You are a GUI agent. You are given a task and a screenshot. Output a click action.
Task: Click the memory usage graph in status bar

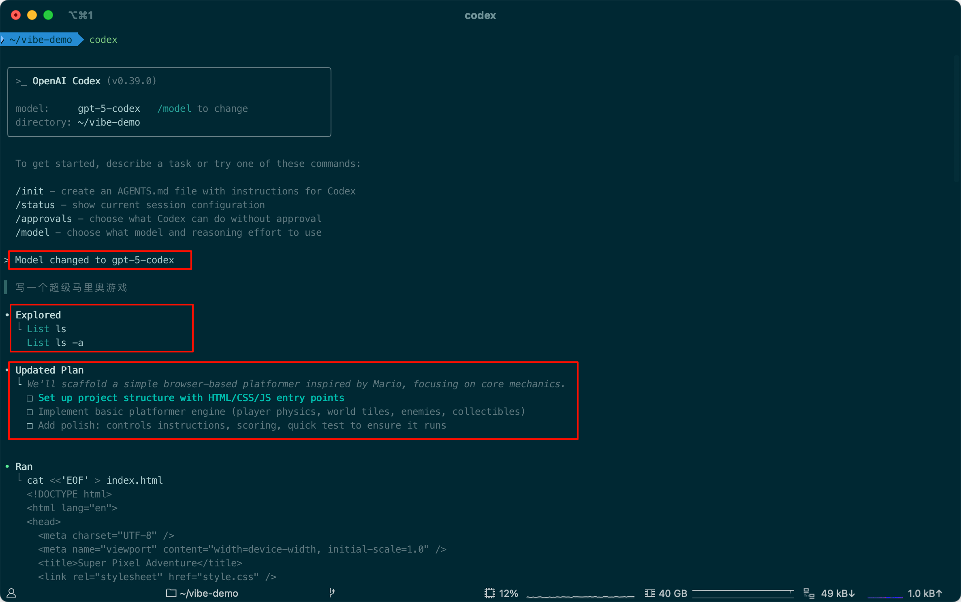click(743, 593)
